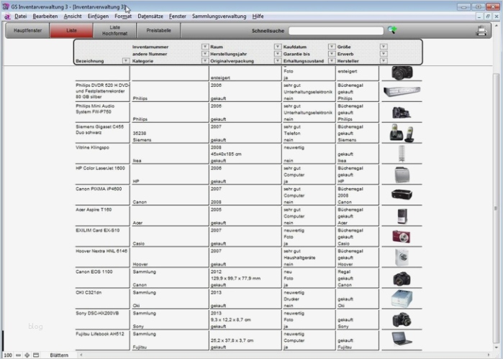Open the Kaufdatum dropdown arrow

pyautogui.click(x=332, y=47)
